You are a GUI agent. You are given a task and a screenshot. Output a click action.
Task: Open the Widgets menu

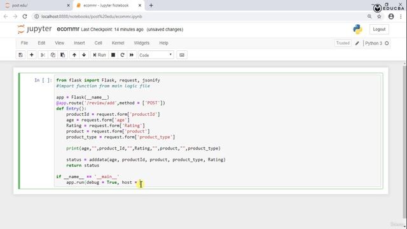point(142,43)
